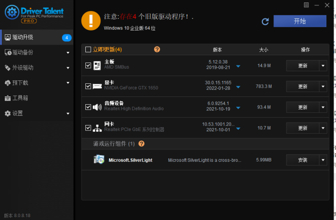Click the 大小 column header
The height and width of the screenshot is (220, 336).
(x=264, y=50)
